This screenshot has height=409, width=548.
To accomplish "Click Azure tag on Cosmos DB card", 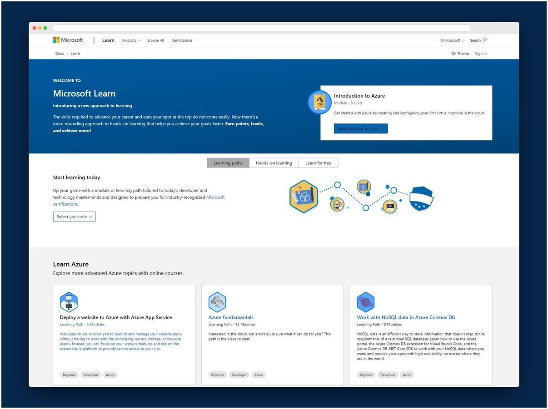I will pyautogui.click(x=407, y=375).
